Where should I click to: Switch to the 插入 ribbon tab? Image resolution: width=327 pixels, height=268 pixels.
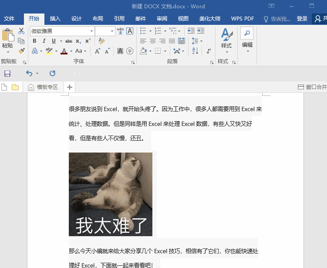pyautogui.click(x=55, y=19)
